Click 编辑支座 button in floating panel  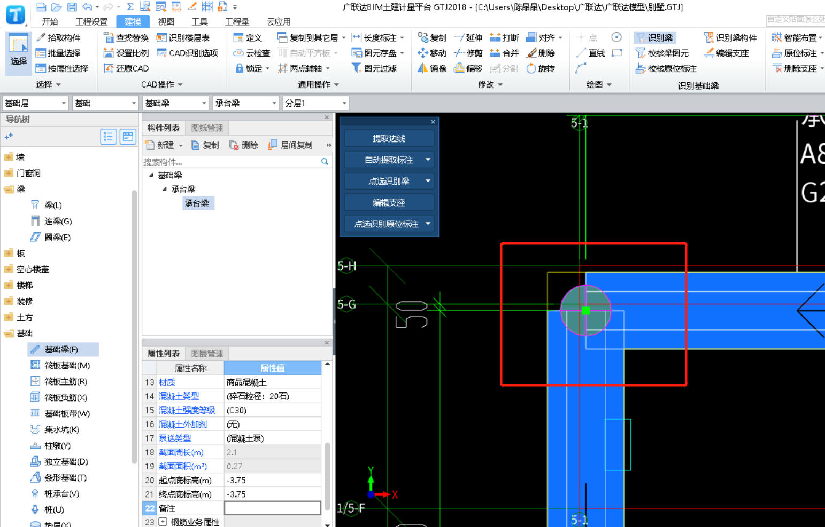(x=389, y=202)
